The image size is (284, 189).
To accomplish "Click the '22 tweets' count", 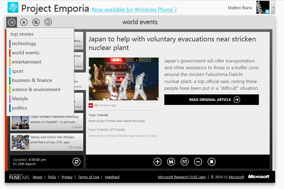I will [75, 147].
